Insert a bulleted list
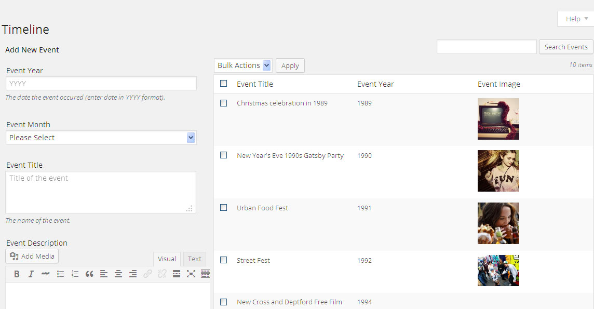594x309 pixels. coord(60,274)
